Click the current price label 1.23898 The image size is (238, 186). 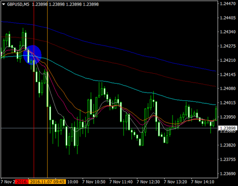(228, 128)
